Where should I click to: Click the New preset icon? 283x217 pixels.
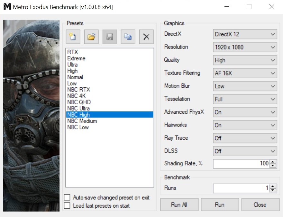[73, 37]
